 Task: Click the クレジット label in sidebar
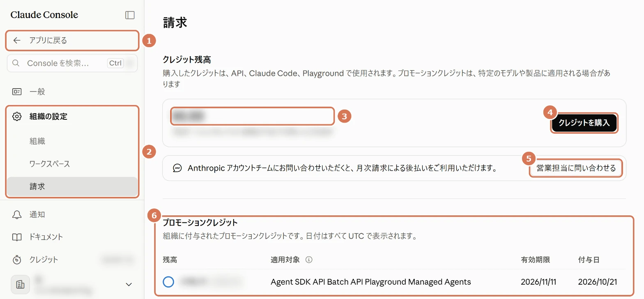[x=44, y=260]
